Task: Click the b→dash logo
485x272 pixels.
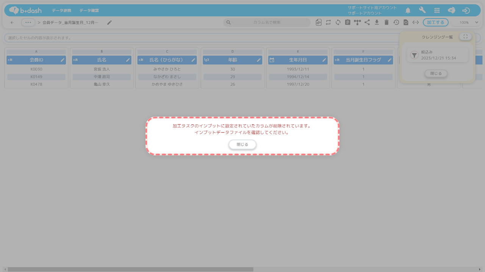Action: click(25, 11)
